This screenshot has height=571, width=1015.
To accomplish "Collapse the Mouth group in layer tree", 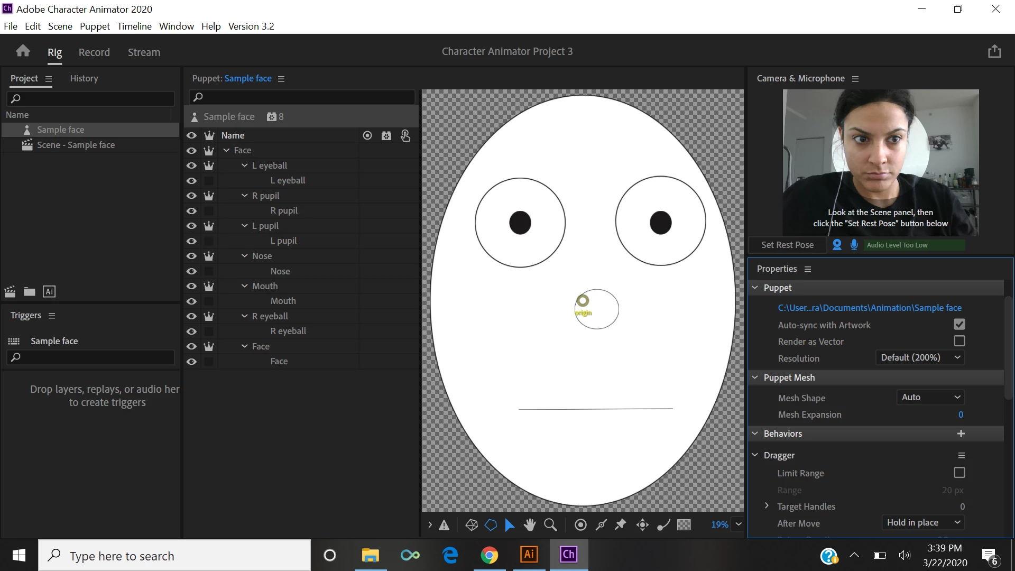I will 244,286.
